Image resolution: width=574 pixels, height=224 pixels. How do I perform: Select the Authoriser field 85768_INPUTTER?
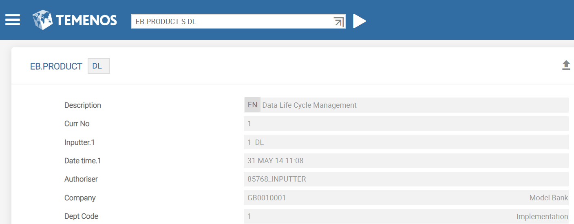point(406,179)
